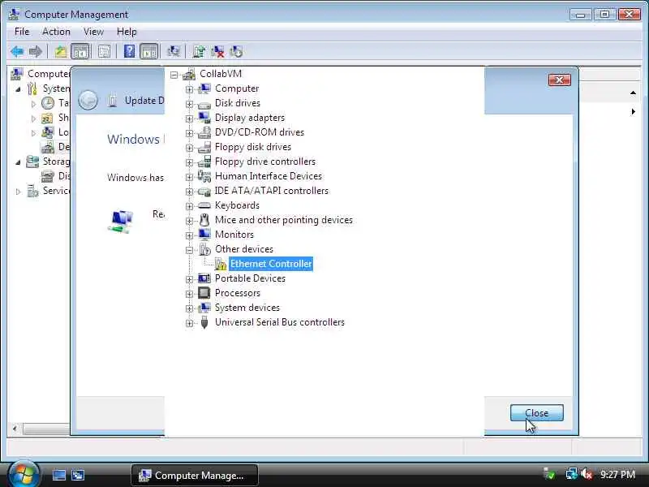Open the View menu
Viewport: 649px width, 487px height.
tap(93, 32)
